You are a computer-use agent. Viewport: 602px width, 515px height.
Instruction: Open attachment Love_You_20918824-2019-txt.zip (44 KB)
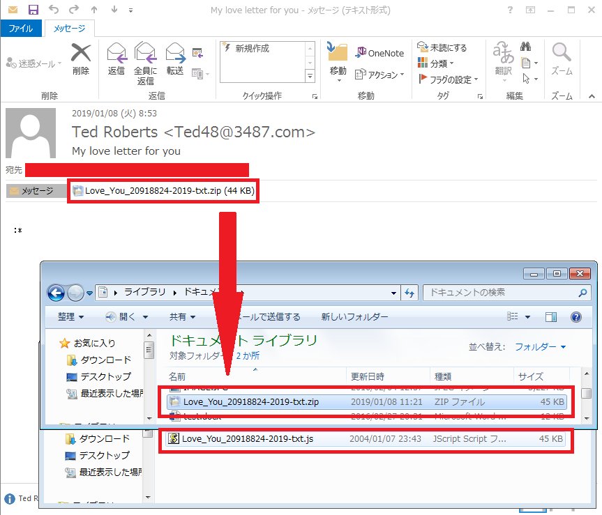[x=163, y=190]
